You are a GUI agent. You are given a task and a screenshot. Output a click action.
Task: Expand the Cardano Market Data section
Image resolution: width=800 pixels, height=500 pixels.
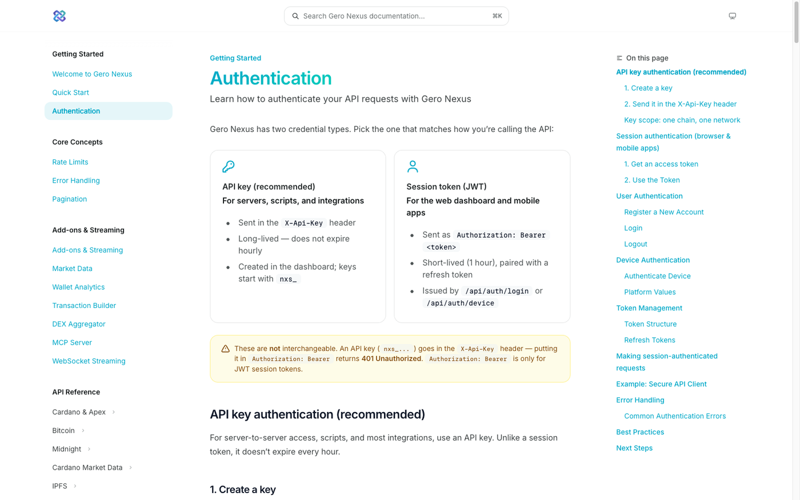point(93,467)
